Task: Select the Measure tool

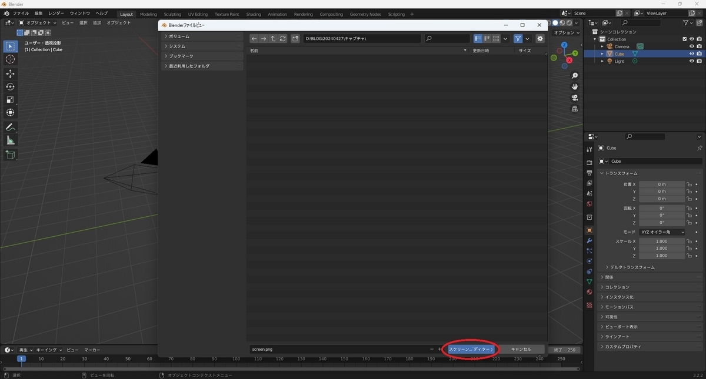Action: pyautogui.click(x=11, y=140)
